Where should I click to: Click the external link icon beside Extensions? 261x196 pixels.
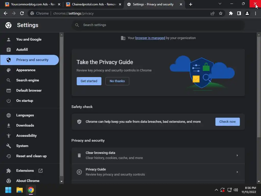click(x=41, y=171)
